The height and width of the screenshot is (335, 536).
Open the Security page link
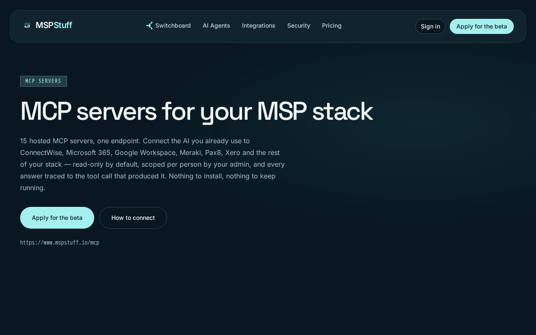(299, 26)
